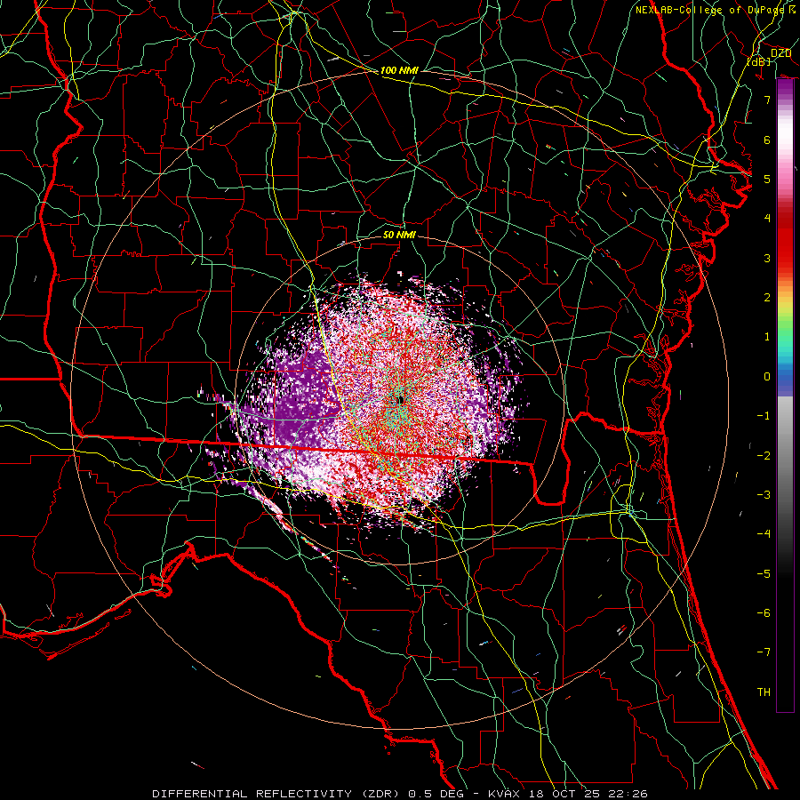Click the "2" value on color scale

coord(767,298)
